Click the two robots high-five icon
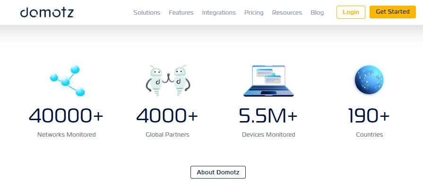This screenshot has width=423, height=188. click(168, 81)
